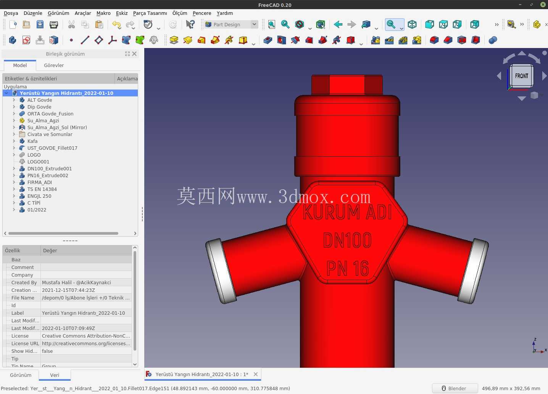
Task: Click the model tree horizontal scrollbar
Action: [63, 233]
